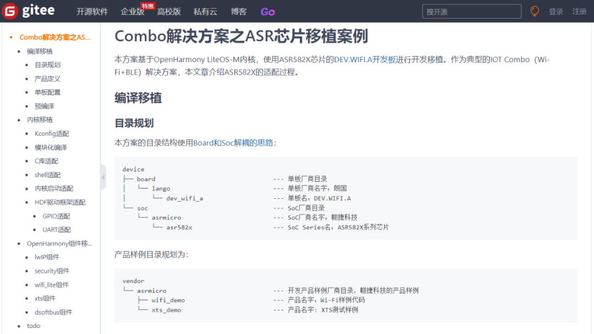Click the 登录 link
594x334 pixels.
pyautogui.click(x=555, y=11)
